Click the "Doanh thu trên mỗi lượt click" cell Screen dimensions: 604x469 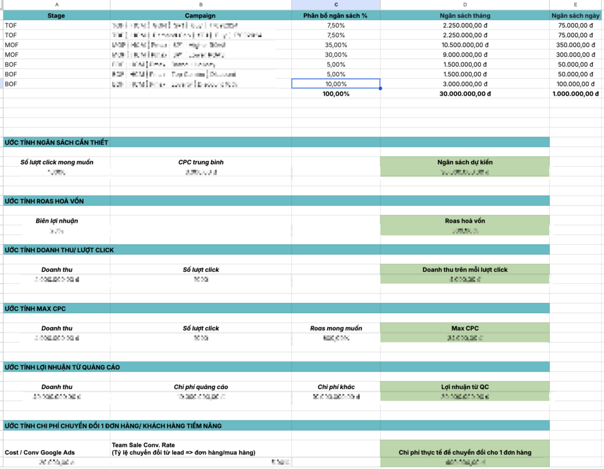click(x=465, y=269)
